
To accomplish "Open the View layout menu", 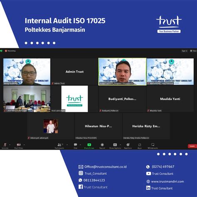I will point(193,51).
